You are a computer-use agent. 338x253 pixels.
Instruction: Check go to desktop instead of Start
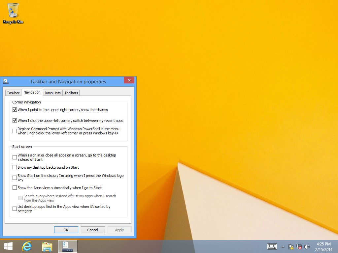15,157
